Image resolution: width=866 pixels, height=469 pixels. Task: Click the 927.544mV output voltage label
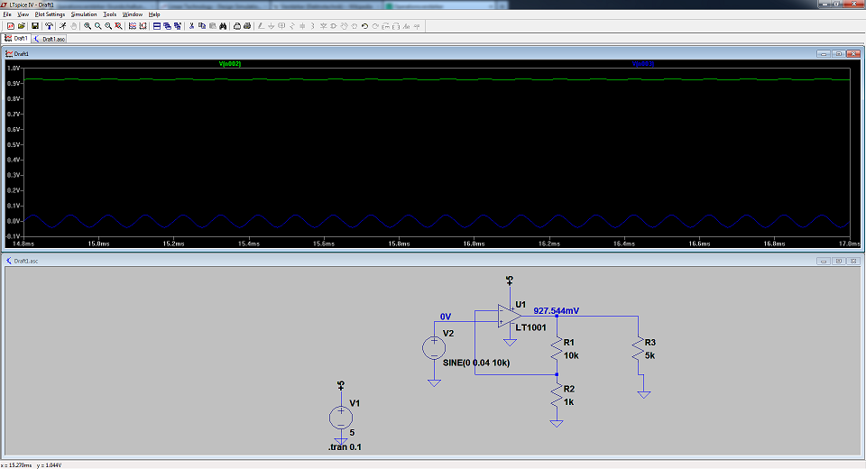pos(557,311)
